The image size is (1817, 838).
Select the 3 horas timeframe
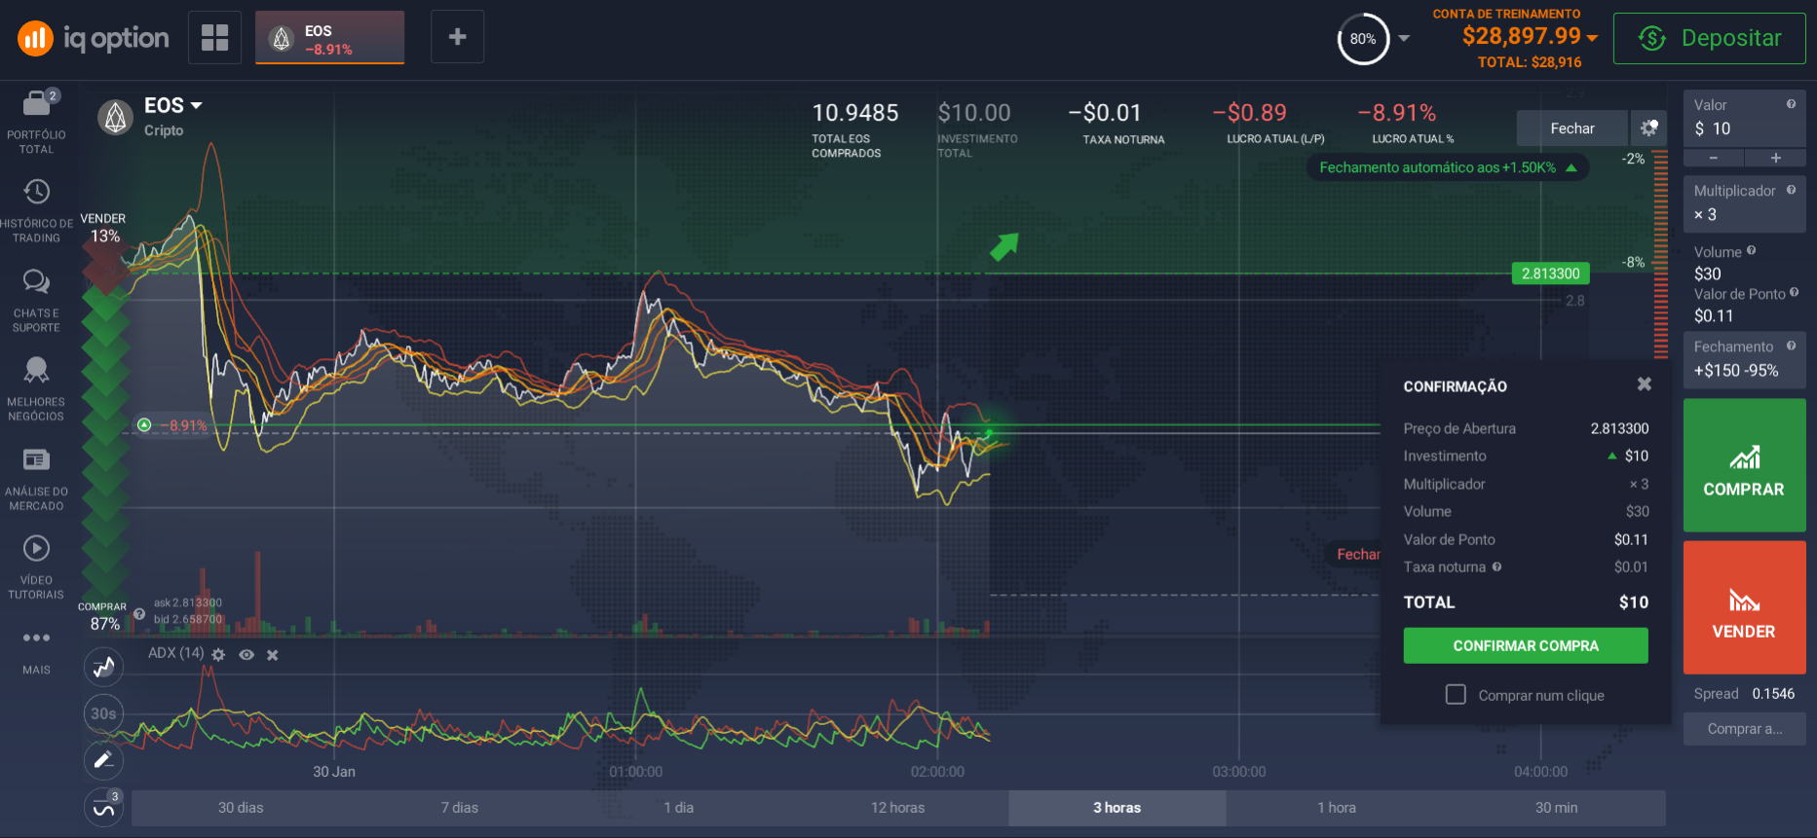[x=1117, y=808]
